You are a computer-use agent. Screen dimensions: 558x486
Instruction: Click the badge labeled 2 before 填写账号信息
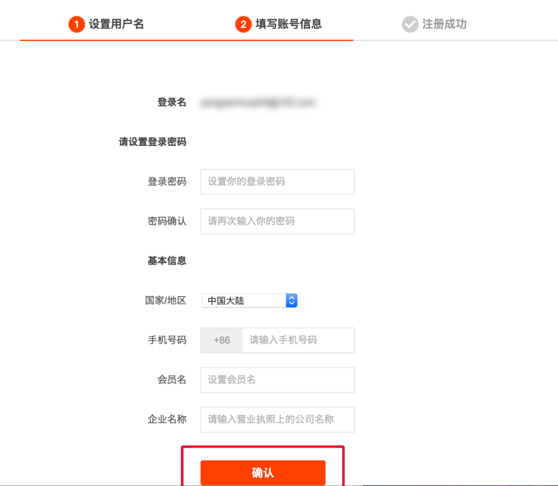(243, 24)
